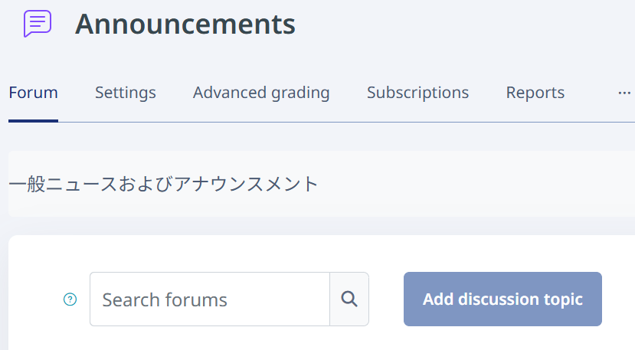Image resolution: width=635 pixels, height=350 pixels.
Task: Click the Add discussion topic button
Action: [502, 299]
